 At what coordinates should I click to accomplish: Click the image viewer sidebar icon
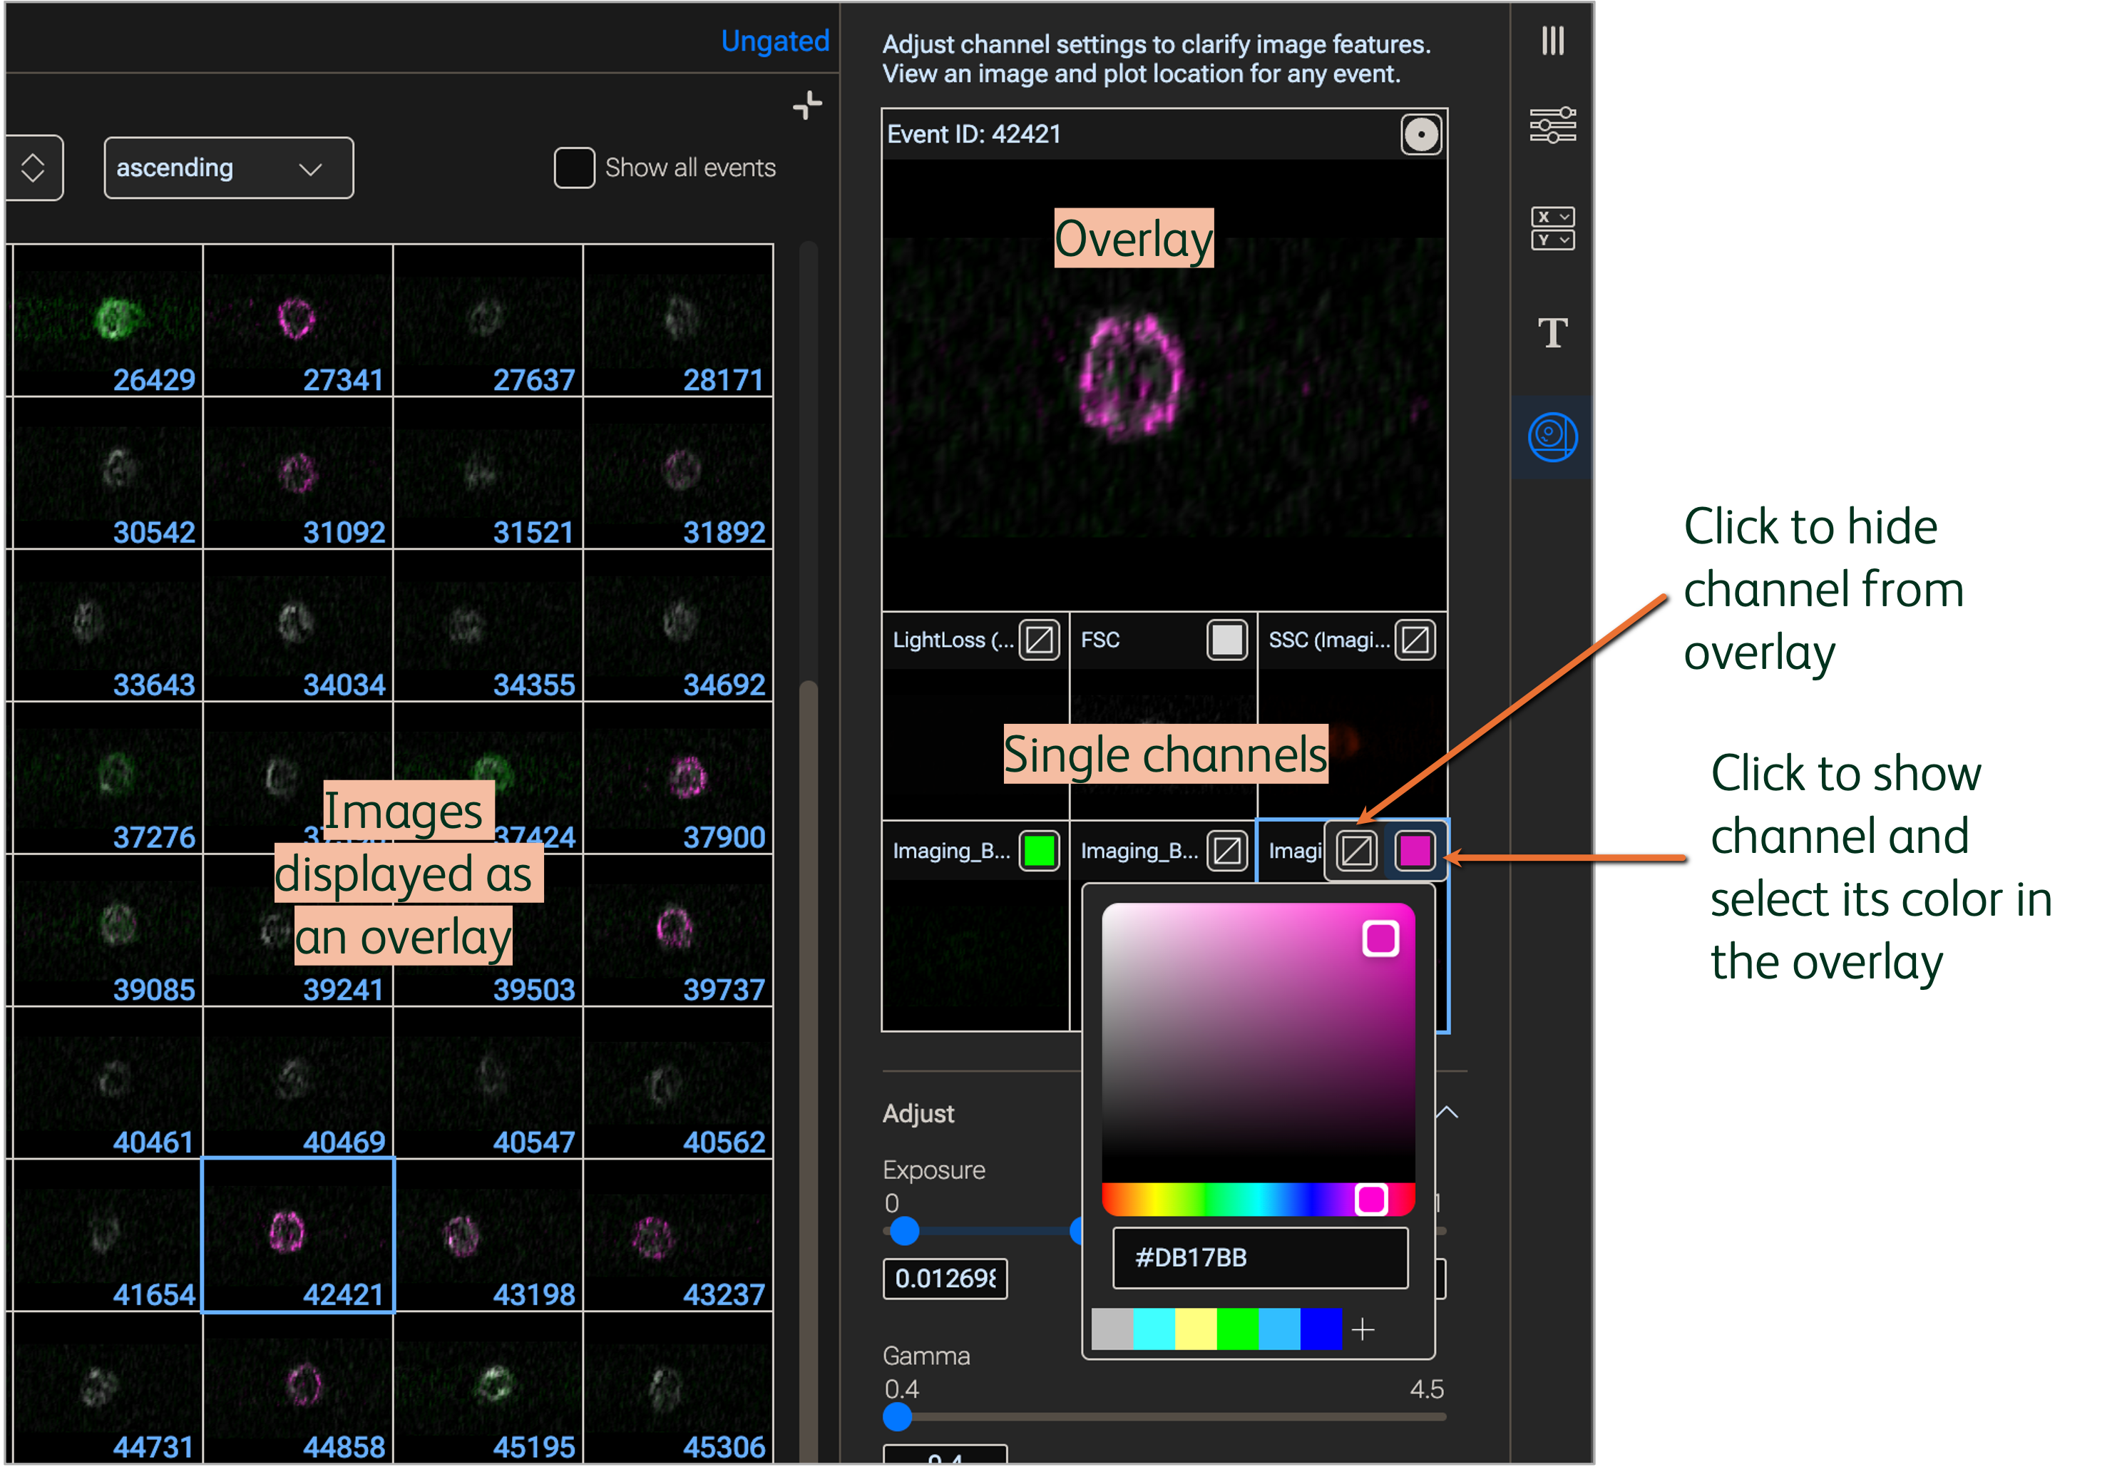coord(1552,437)
